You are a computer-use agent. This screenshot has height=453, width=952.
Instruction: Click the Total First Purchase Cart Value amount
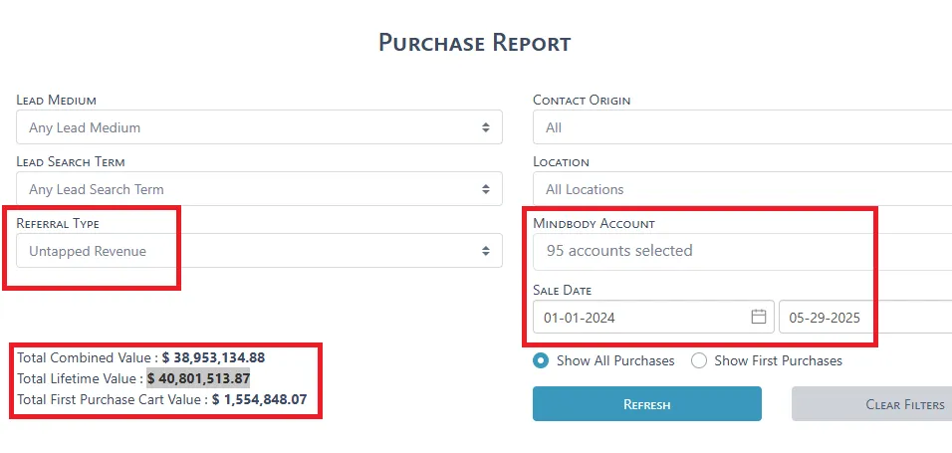pyautogui.click(x=259, y=399)
